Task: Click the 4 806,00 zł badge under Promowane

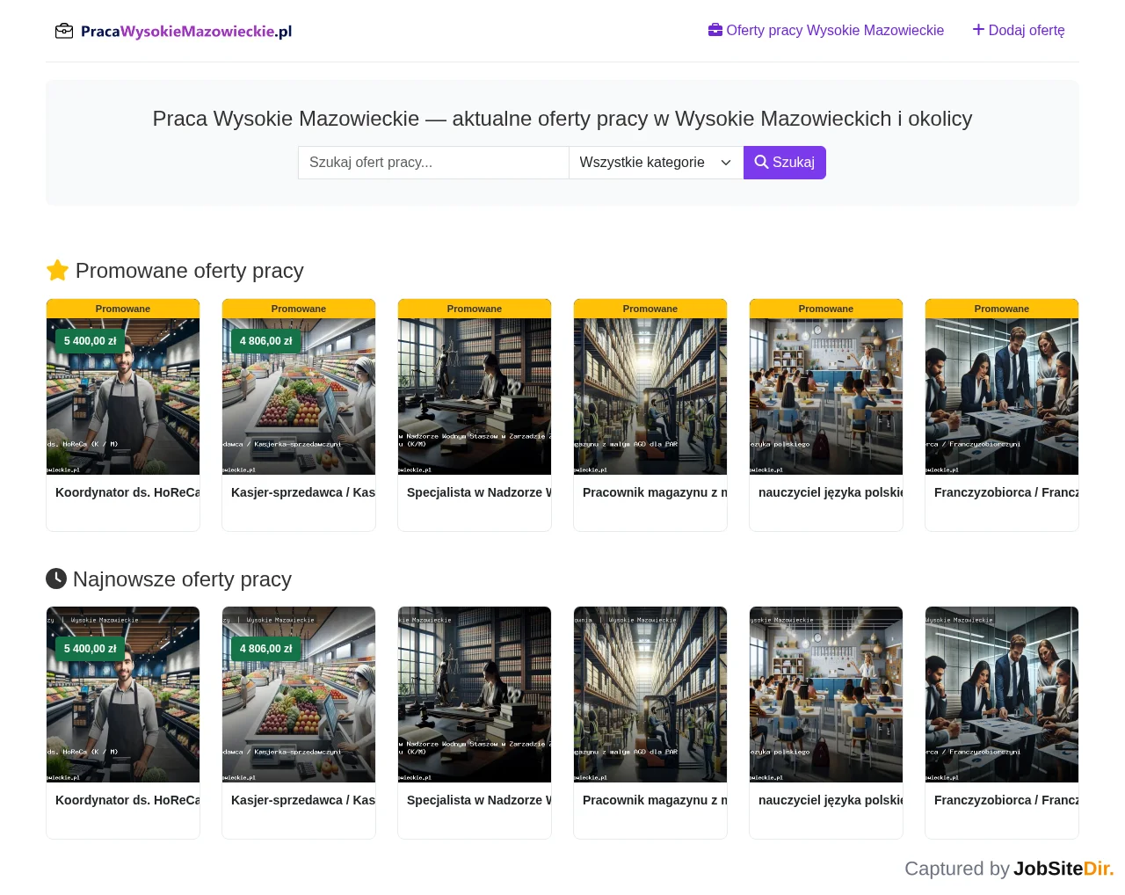Action: click(x=266, y=341)
